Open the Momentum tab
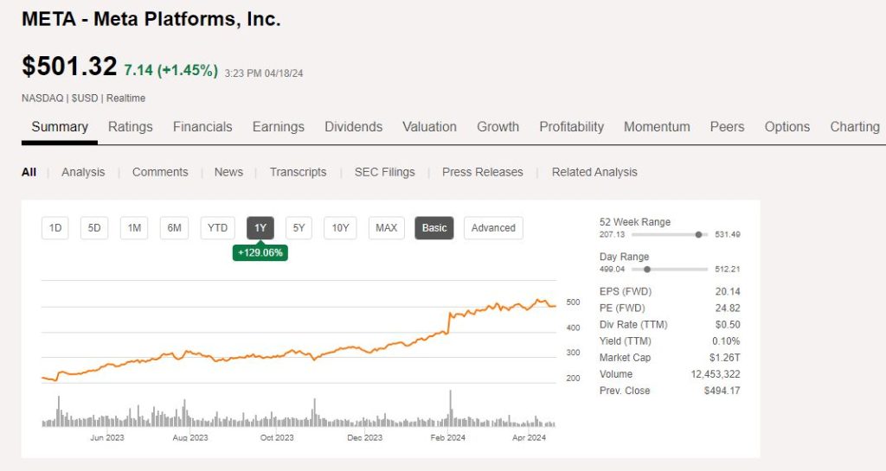Screen dimensions: 886x471 point(657,127)
